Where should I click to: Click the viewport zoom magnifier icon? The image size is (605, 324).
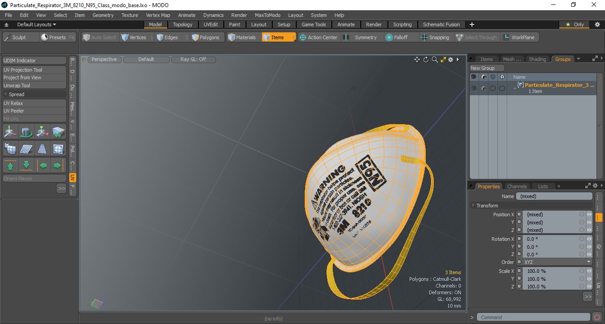pyautogui.click(x=435, y=60)
